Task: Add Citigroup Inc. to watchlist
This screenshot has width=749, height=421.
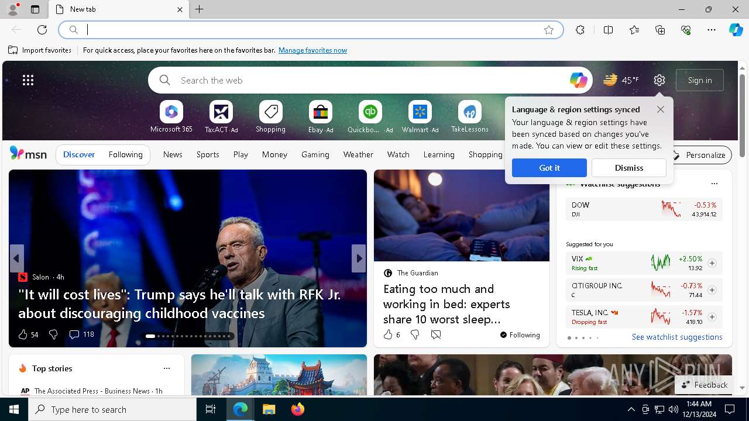Action: point(712,290)
